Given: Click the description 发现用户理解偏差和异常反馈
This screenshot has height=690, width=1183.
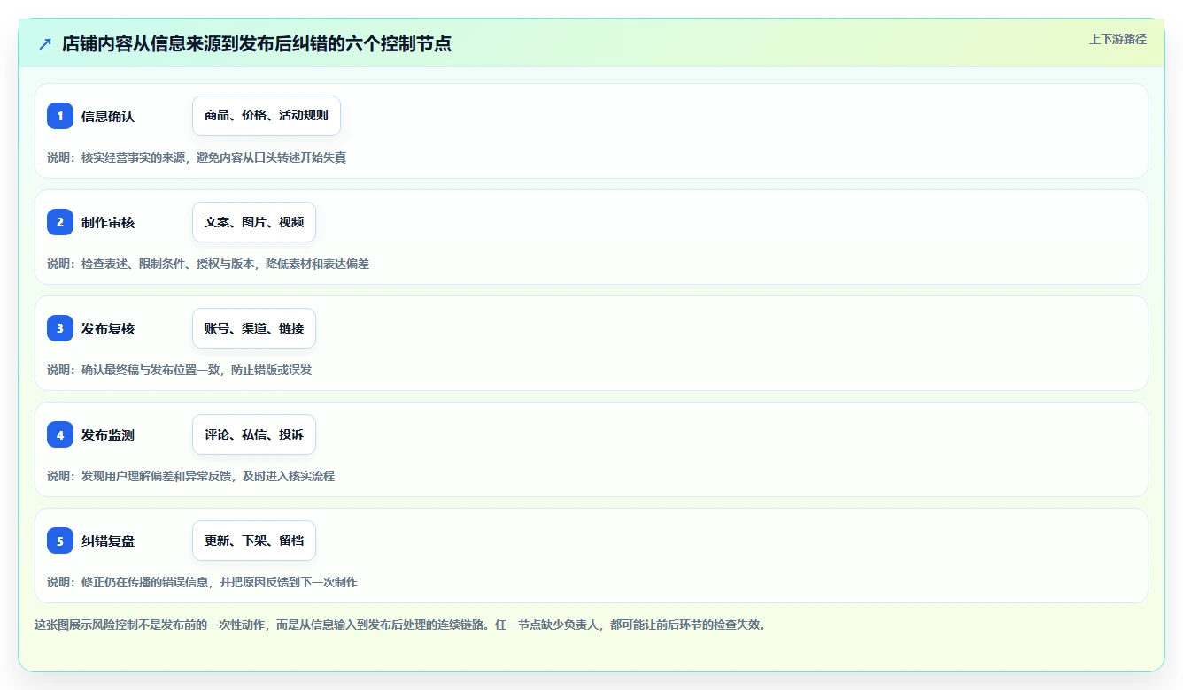Looking at the screenshot, I should pos(156,476).
